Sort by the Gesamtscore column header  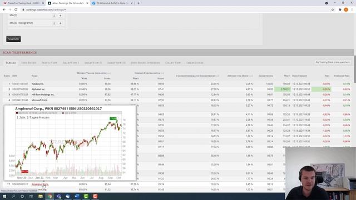[266, 76]
